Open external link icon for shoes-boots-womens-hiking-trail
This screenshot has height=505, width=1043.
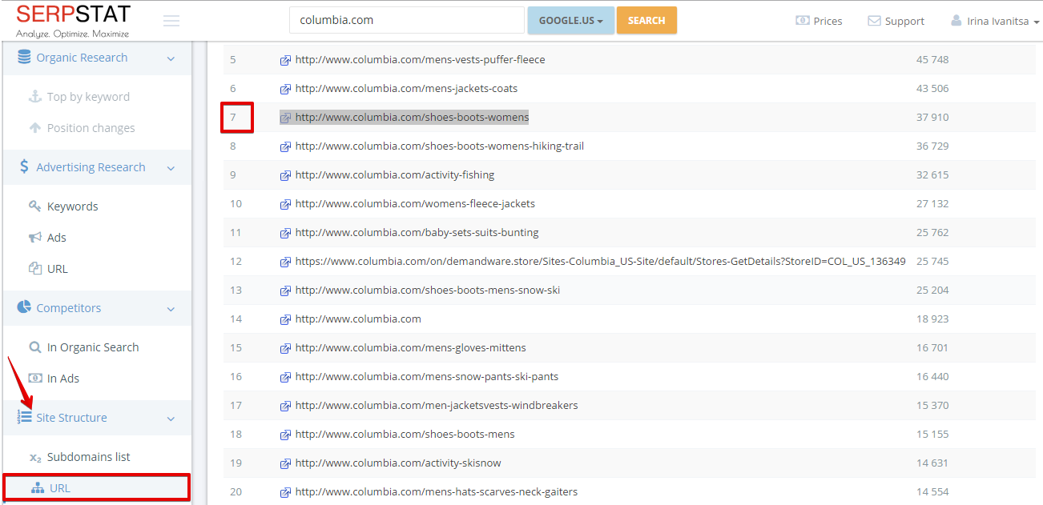click(285, 146)
